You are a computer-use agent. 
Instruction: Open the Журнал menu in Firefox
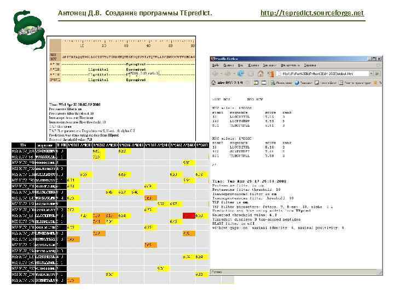point(253,65)
